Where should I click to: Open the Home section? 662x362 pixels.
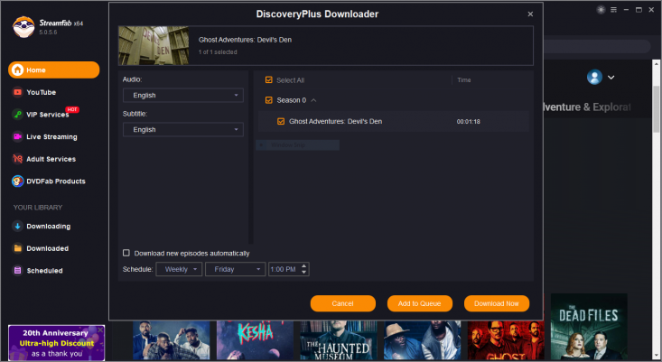tap(53, 70)
